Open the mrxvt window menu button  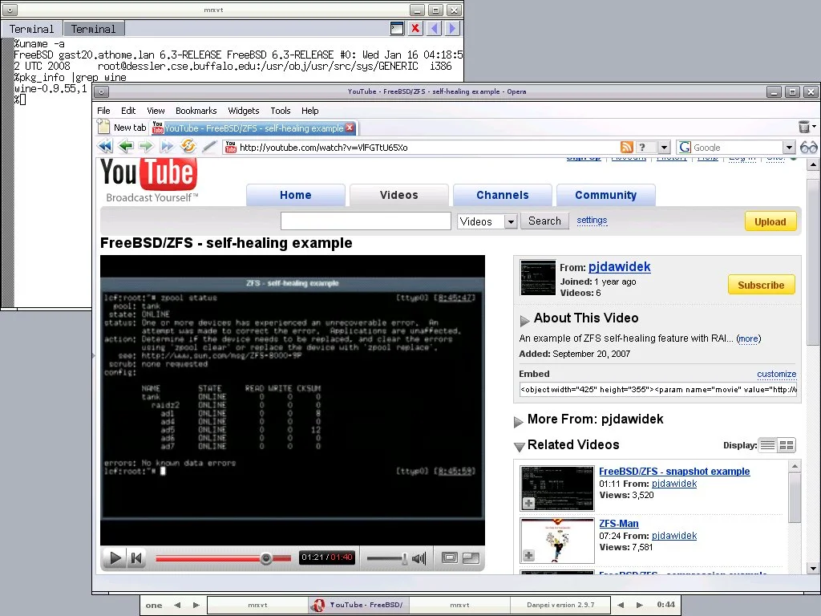[10, 10]
